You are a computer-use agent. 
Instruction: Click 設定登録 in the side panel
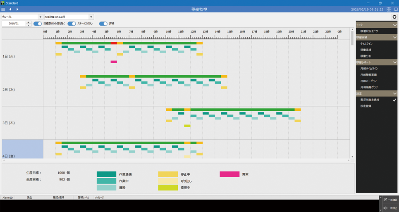pos(366,106)
